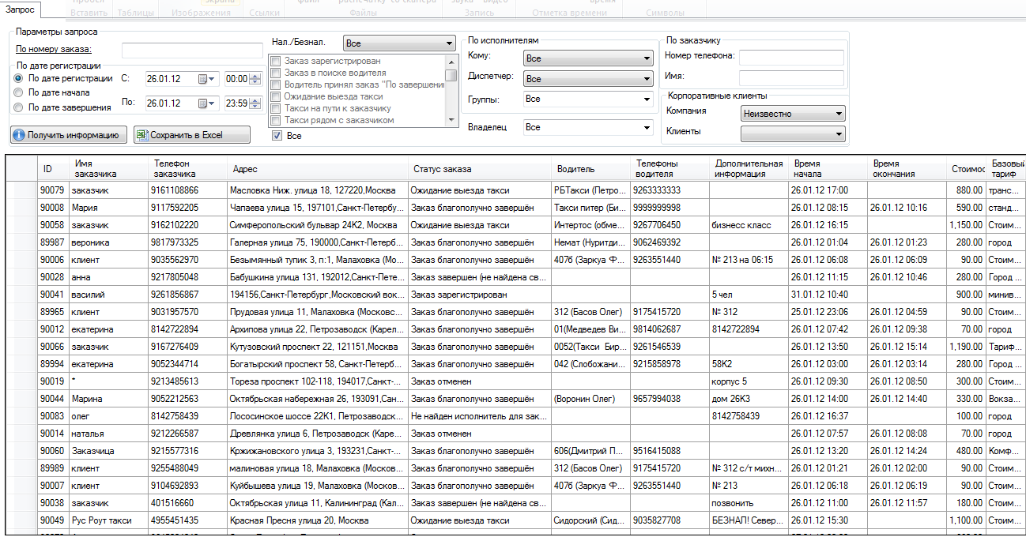The width and height of the screenshot is (1026, 537).
Task: Select the По дате начала radio button
Action: click(x=18, y=92)
